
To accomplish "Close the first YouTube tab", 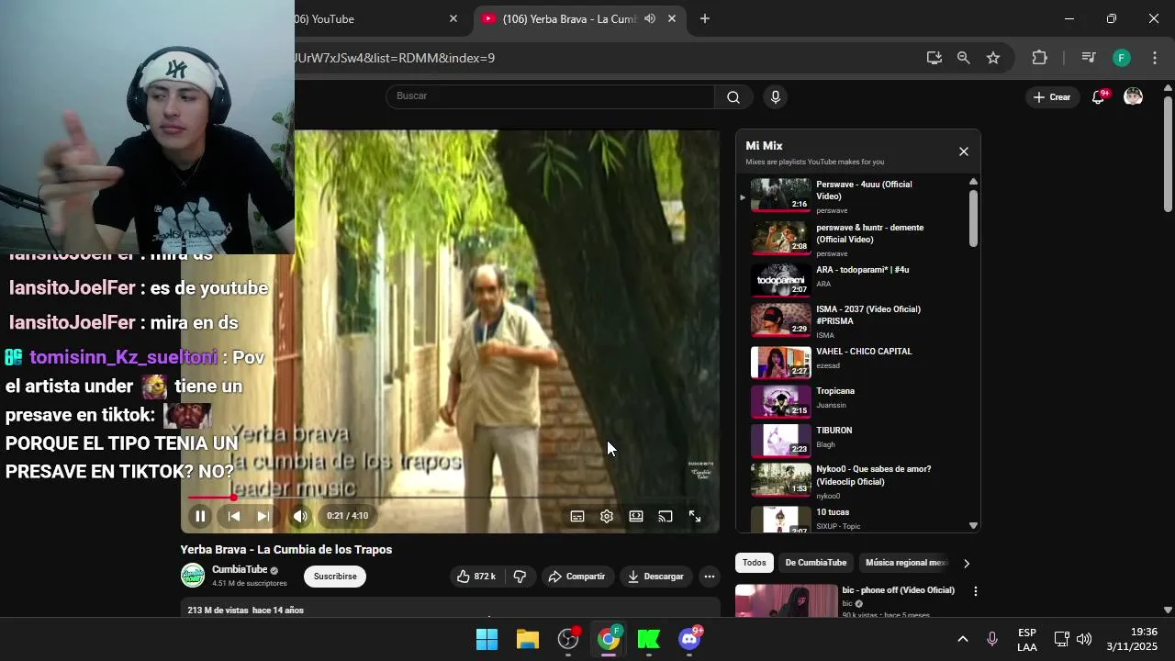I will pos(453,18).
